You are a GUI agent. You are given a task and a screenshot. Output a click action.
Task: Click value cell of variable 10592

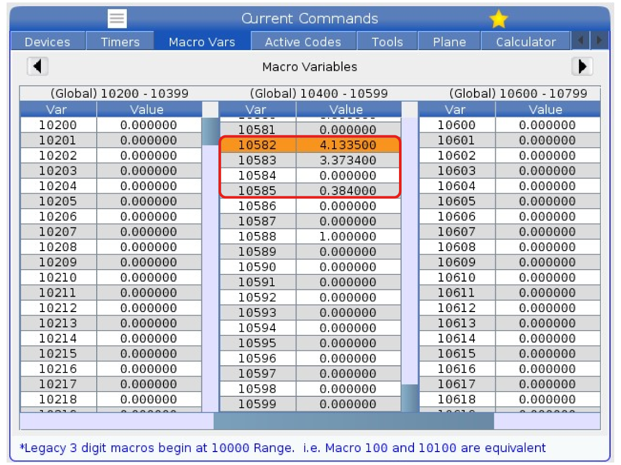click(348, 298)
